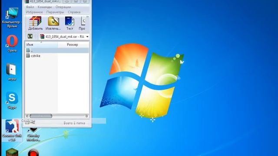This screenshot has height=156, width=278.
Task: Click the left scroll arrow in the file list
Action: pos(27,116)
